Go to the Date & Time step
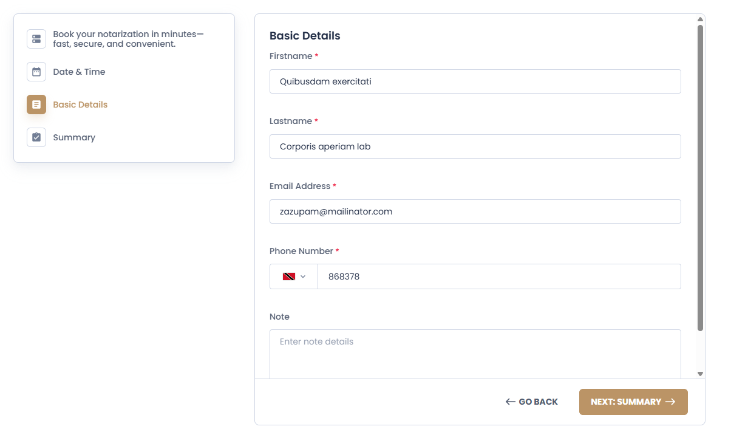Screen dimensions: 731x446 (79, 72)
